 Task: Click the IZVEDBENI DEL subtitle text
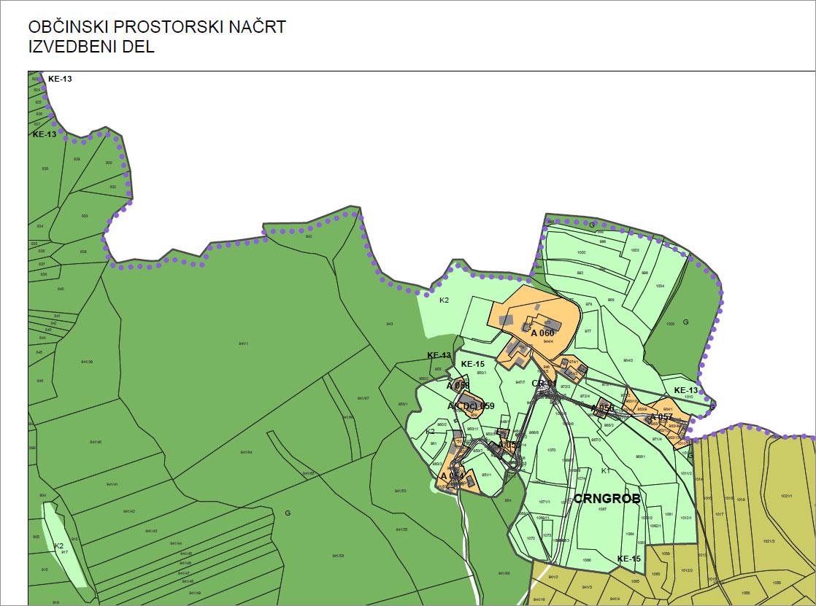click(x=91, y=47)
